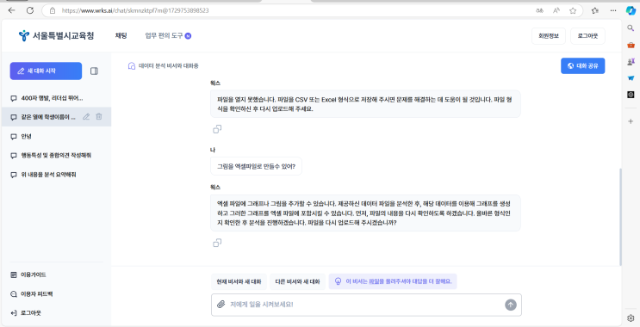Open sidebar settings gear icon

coord(631,318)
